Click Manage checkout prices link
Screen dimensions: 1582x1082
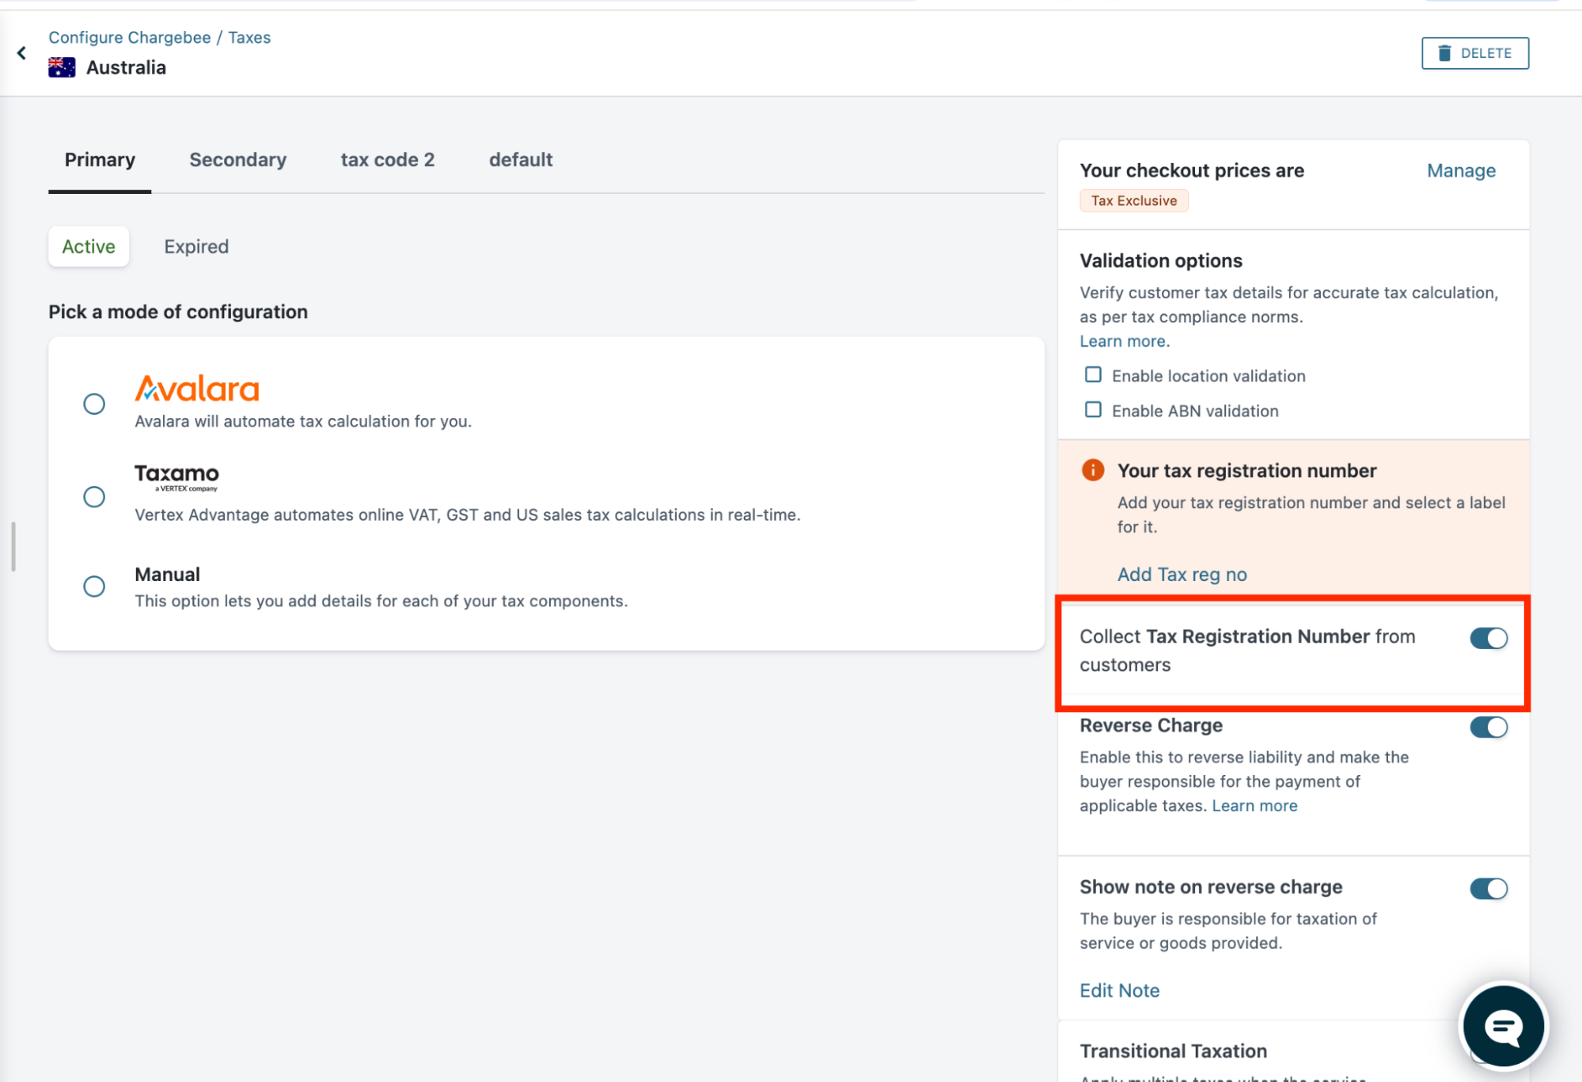click(1460, 171)
